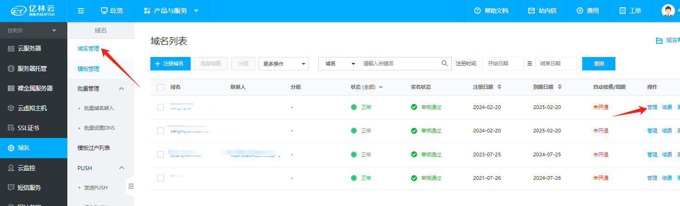Click the 注册域名 button

coord(170,64)
